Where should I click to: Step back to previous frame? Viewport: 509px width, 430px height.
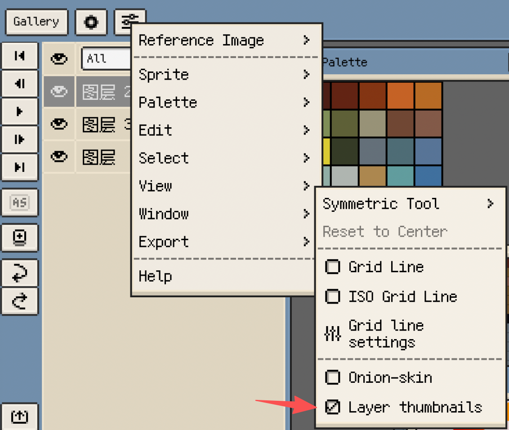click(x=20, y=84)
